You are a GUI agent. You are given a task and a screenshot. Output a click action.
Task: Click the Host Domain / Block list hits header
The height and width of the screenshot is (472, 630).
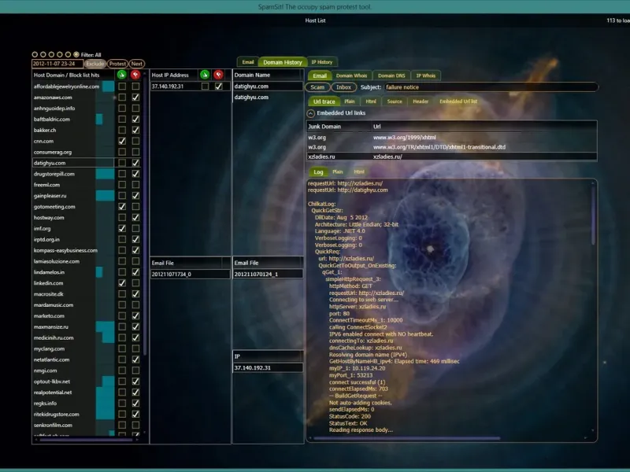pyautogui.click(x=73, y=75)
